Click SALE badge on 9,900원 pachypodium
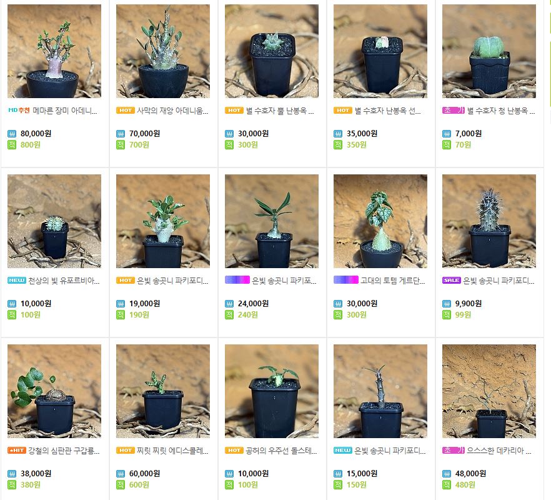The width and height of the screenshot is (551, 500). [452, 280]
